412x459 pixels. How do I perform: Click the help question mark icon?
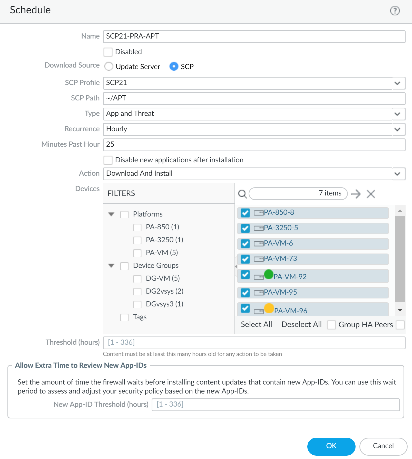[x=395, y=11]
